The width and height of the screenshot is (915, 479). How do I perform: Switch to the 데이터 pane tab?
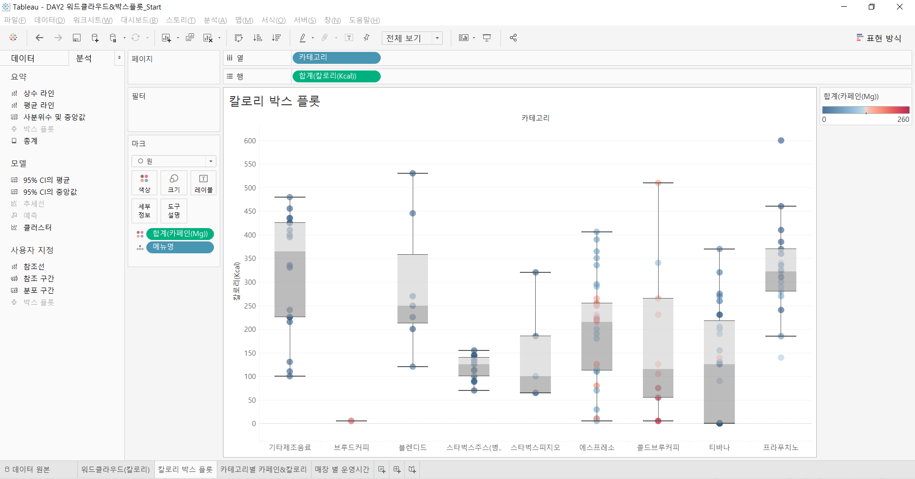pos(34,58)
